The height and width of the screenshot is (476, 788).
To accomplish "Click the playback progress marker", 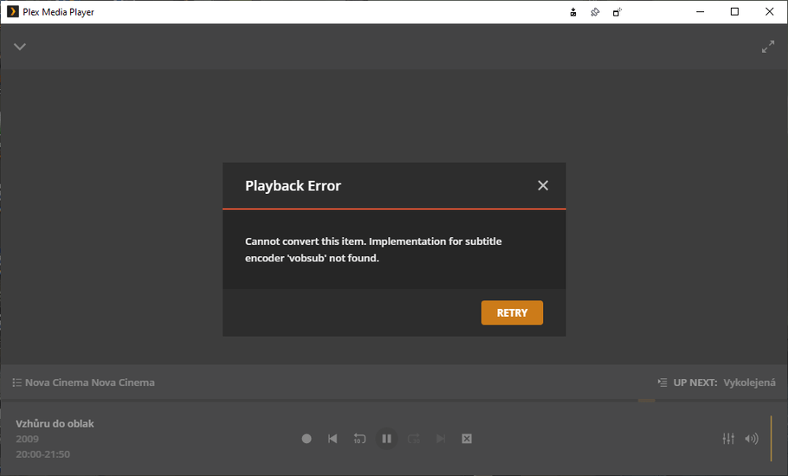I will point(646,400).
